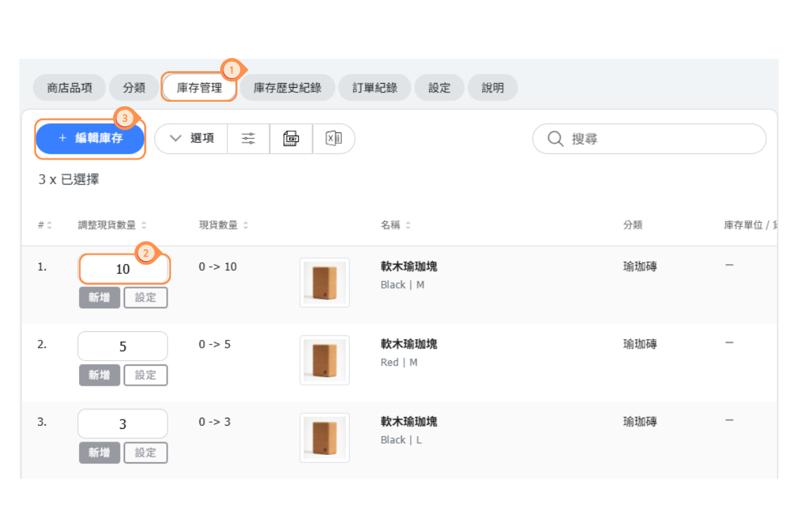
Task: Click the print icon in toolbar
Action: [x=291, y=138]
